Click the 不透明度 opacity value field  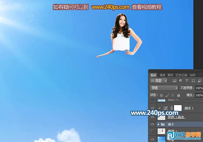click(x=199, y=88)
